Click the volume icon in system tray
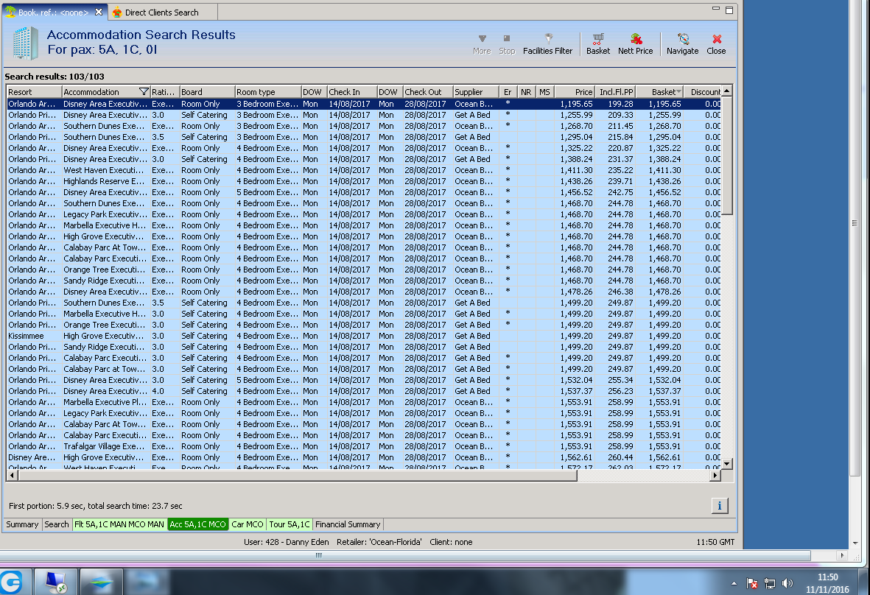The width and height of the screenshot is (870, 595). (787, 583)
